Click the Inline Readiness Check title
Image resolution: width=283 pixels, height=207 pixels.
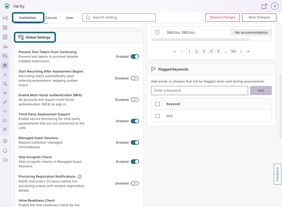[37, 200]
